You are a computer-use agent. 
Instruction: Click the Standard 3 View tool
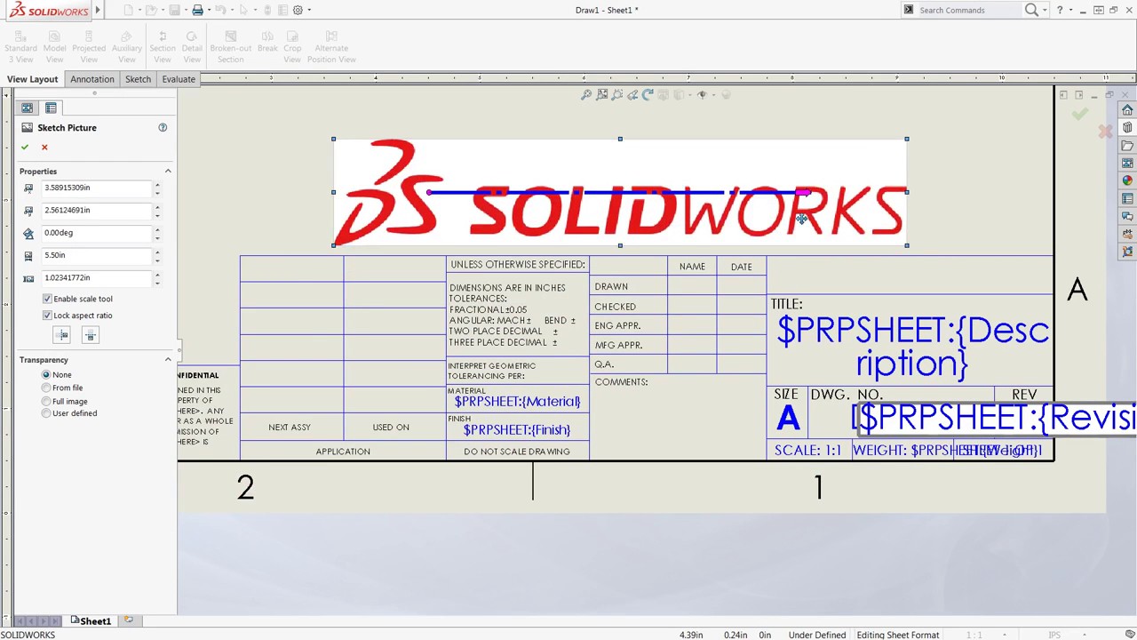20,48
